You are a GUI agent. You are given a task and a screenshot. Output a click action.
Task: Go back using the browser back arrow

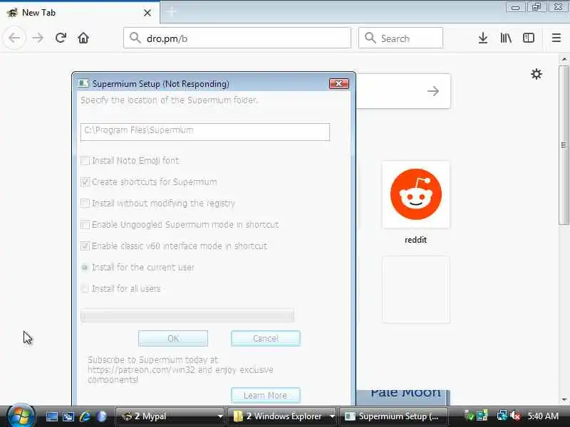(14, 38)
